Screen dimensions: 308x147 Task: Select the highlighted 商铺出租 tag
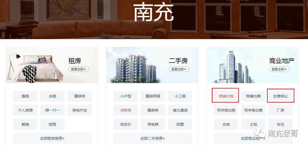coord(226,96)
